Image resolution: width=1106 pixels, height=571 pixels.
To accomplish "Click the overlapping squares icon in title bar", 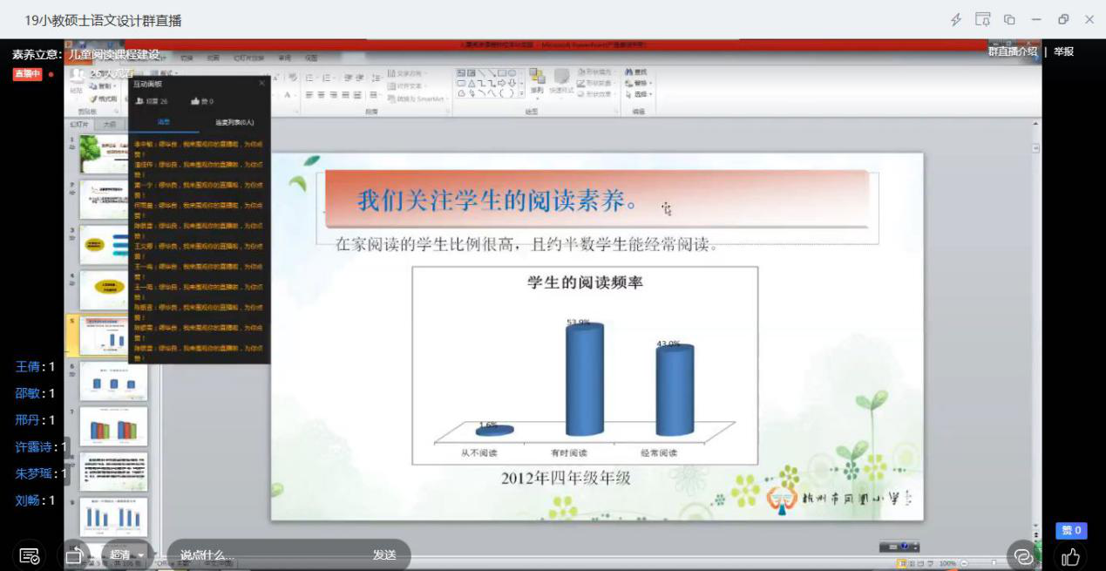I will pyautogui.click(x=1009, y=20).
